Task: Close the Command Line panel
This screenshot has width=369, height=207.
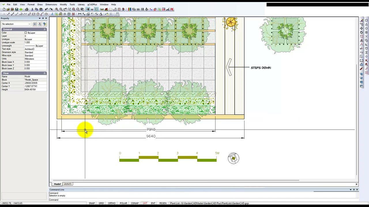Action: pyautogui.click(x=357, y=190)
